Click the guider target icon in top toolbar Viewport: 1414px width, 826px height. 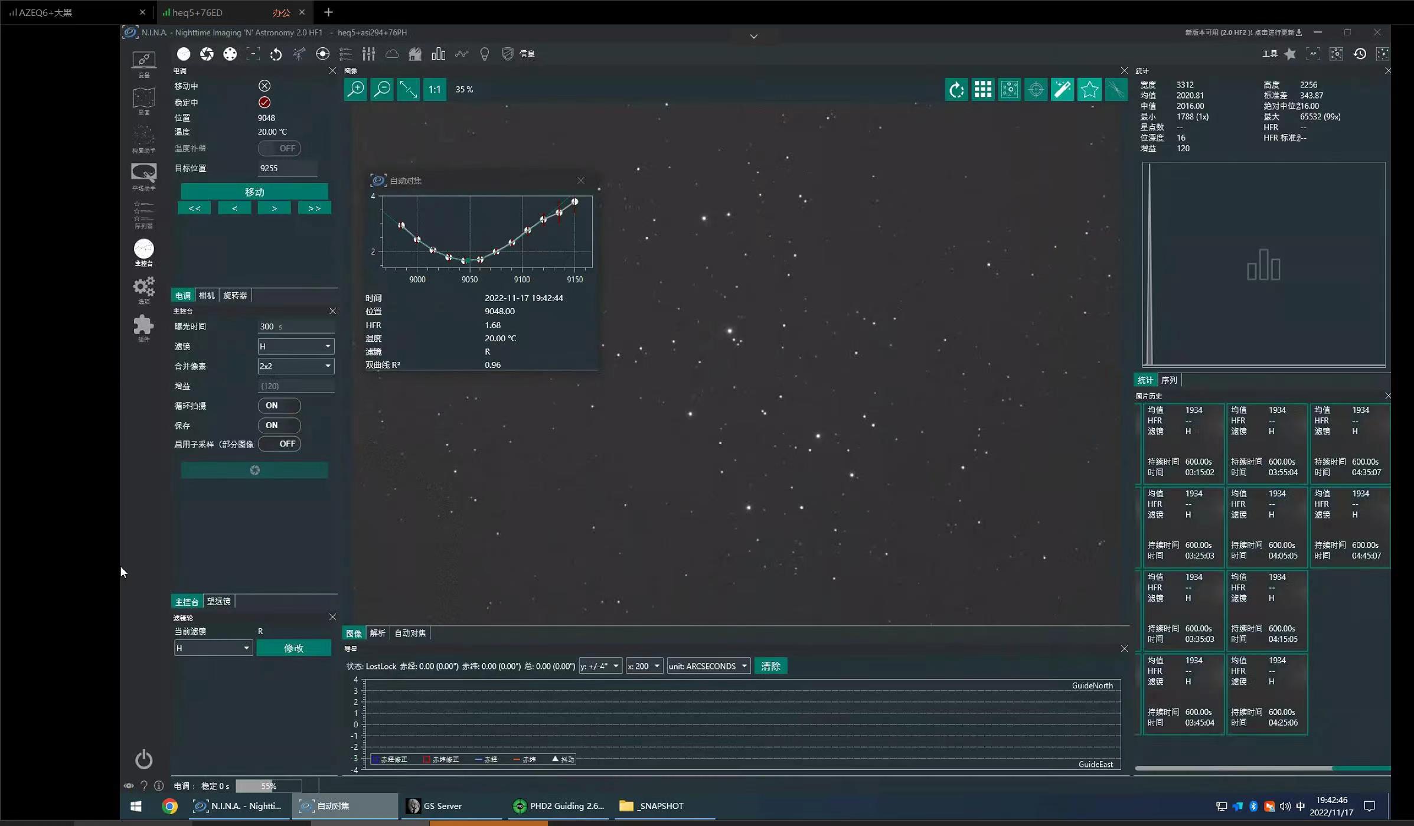point(322,54)
